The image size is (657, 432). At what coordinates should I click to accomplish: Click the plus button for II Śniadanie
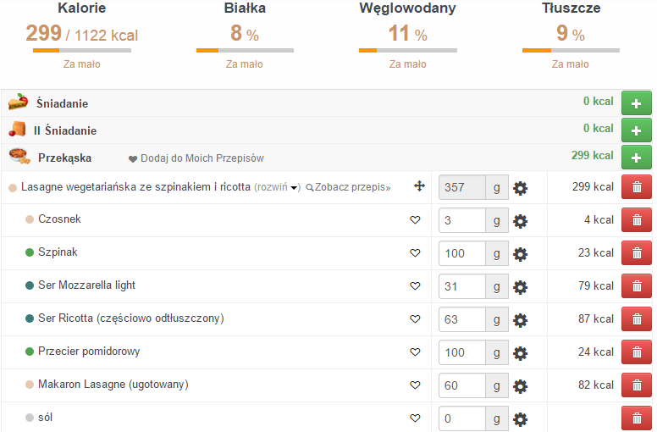pyautogui.click(x=636, y=131)
